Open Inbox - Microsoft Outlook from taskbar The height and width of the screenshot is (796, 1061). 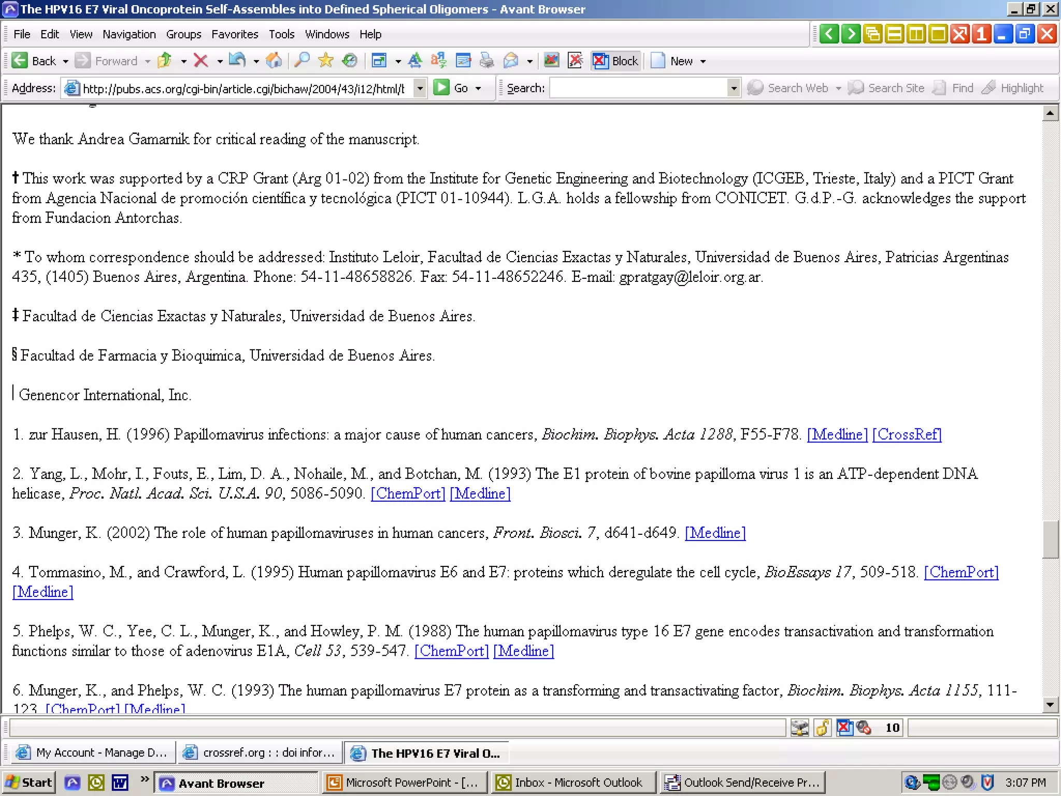click(x=570, y=783)
